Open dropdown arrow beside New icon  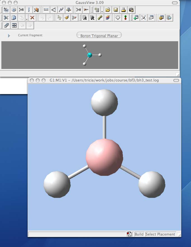tap(102, 11)
